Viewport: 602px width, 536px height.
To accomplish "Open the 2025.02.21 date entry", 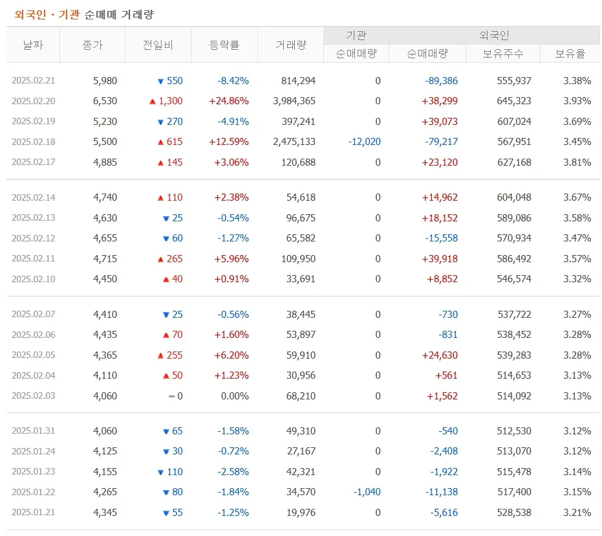I will (34, 80).
